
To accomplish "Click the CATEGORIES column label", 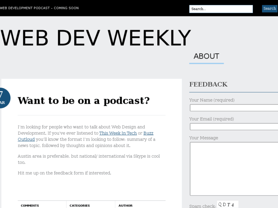I will coord(80,206).
